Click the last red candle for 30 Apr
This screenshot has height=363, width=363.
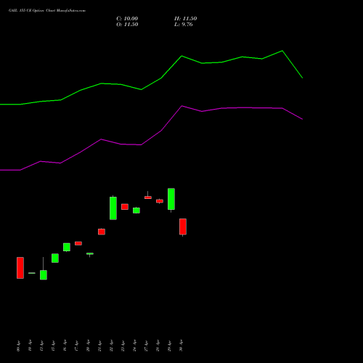(183, 227)
